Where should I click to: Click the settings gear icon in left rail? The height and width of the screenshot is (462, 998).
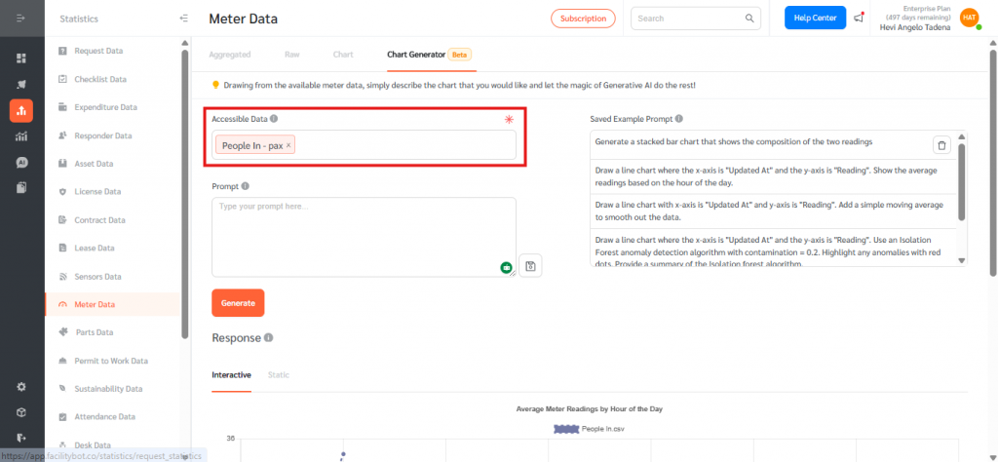(21, 387)
